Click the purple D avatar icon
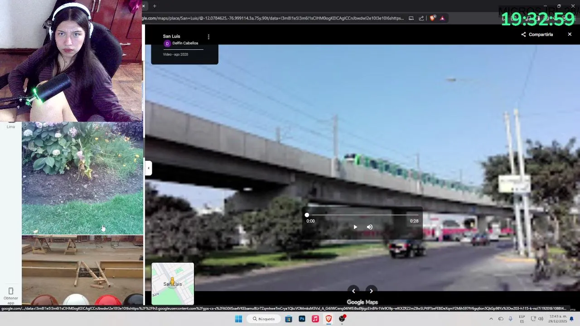The image size is (580, 326). [x=167, y=43]
